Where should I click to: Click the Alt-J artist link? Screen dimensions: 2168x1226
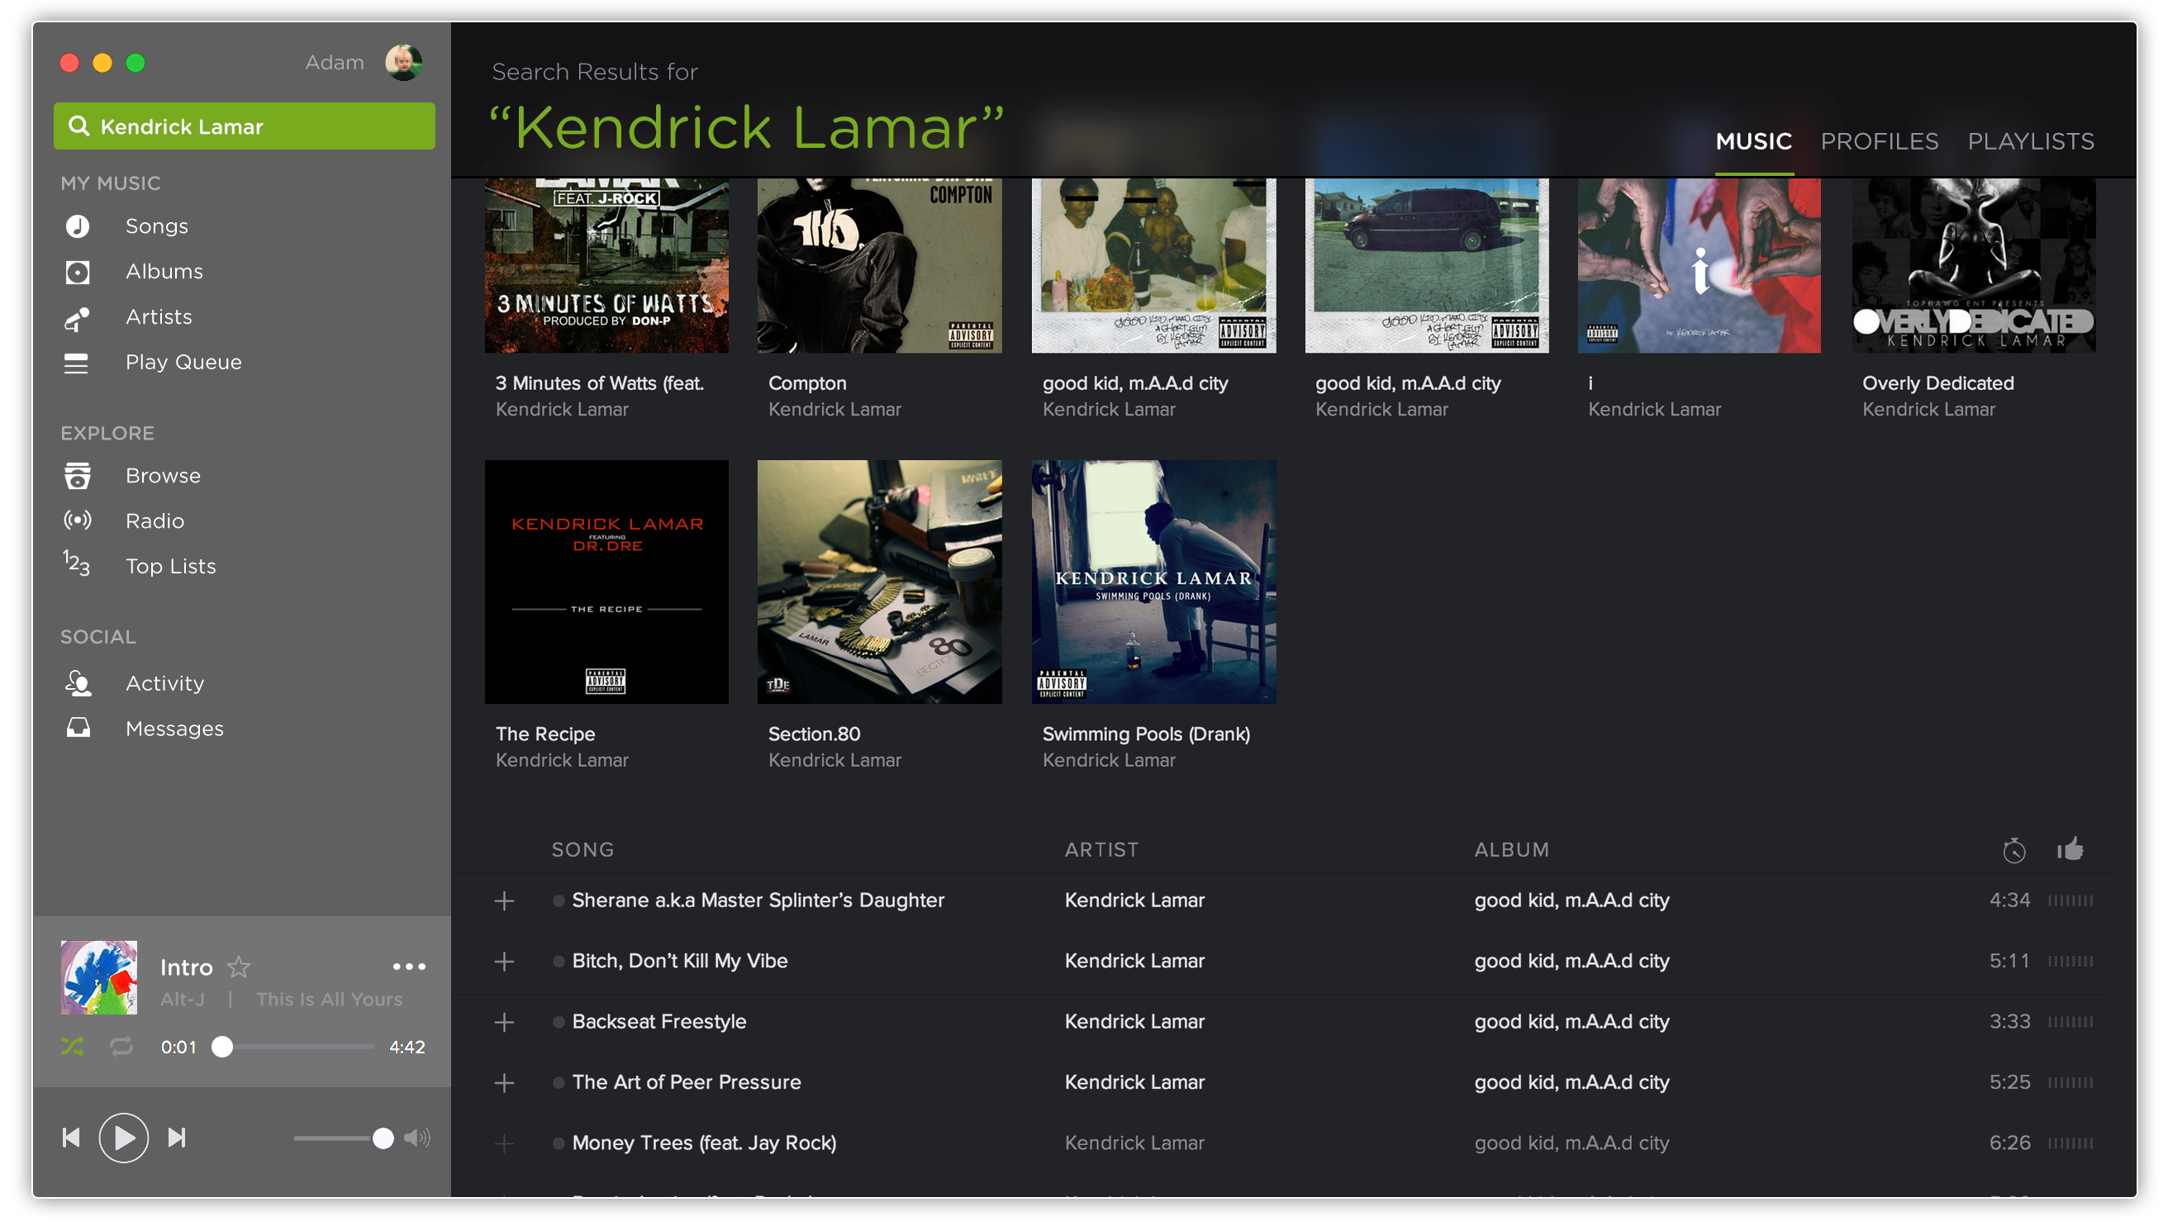[183, 1000]
